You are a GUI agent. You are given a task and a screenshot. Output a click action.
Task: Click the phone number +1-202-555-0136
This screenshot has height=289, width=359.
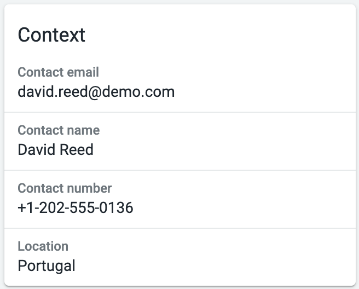click(x=76, y=207)
